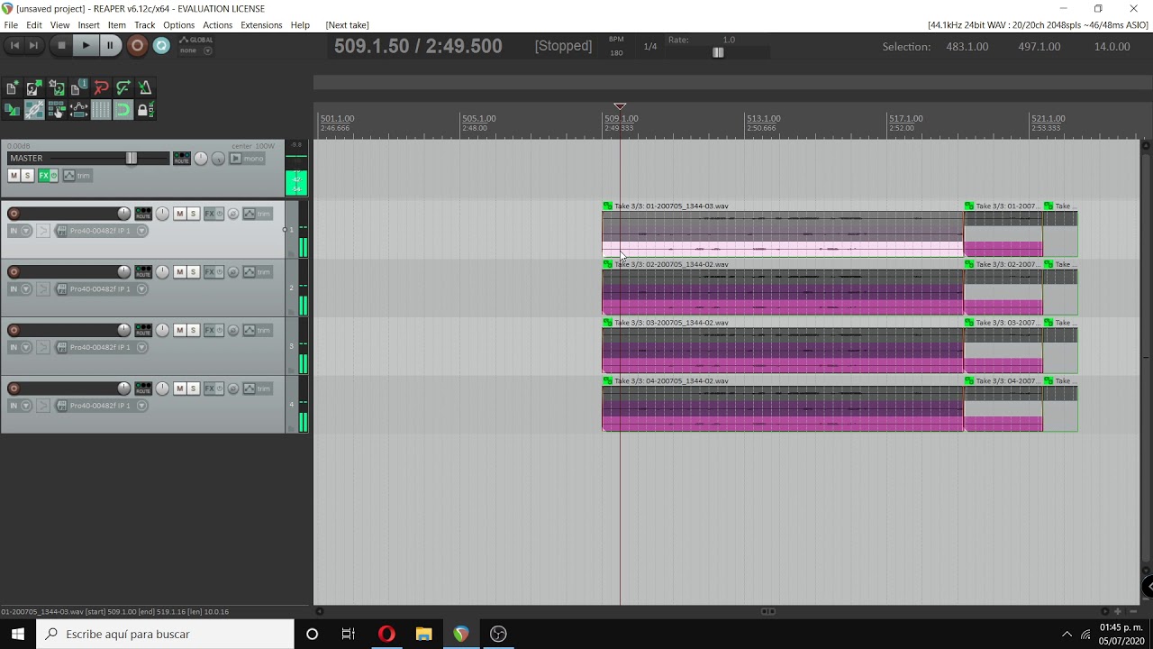Toggle MASTER track mono button
1153x649 pixels.
coord(247,159)
